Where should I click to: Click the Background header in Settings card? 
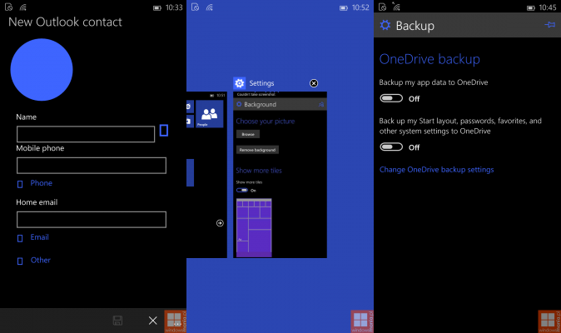[280, 104]
